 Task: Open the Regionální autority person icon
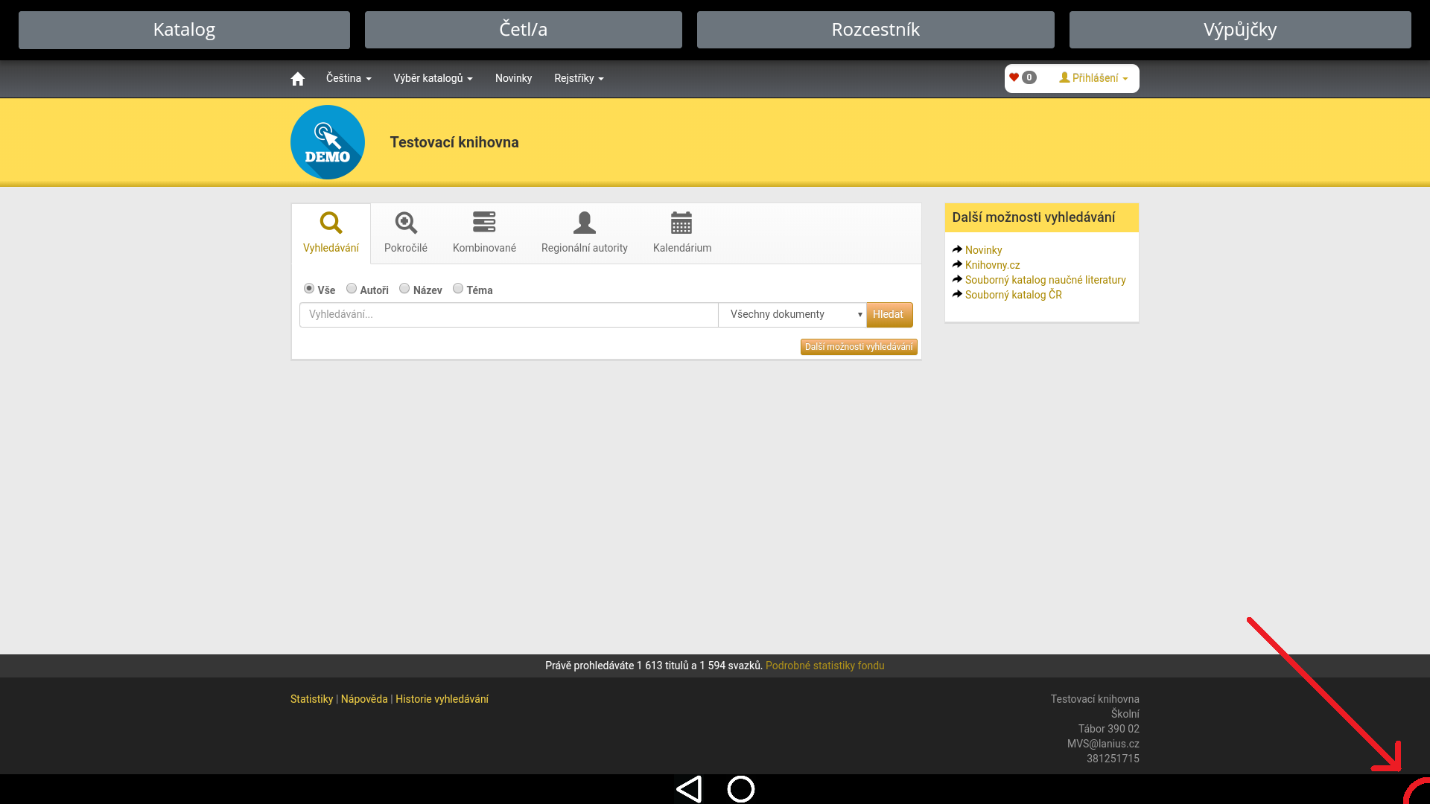[x=584, y=223]
